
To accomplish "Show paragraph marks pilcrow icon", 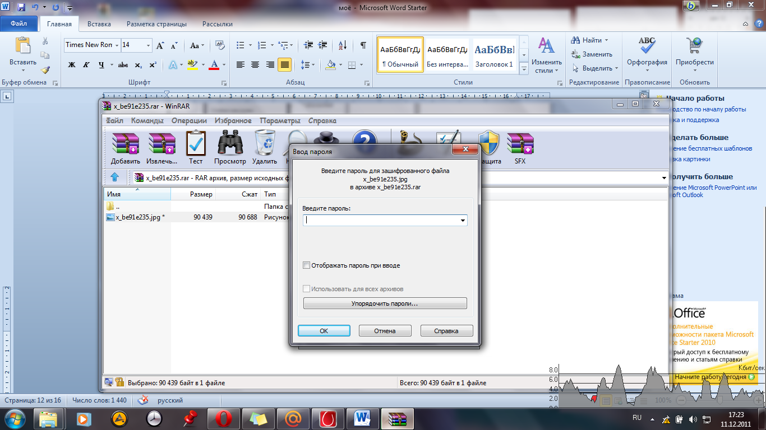I will point(363,45).
